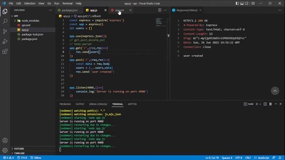This screenshot has height=160, width=285.
Task: Change indentation via Spaces: 4
Action: (x=227, y=158)
